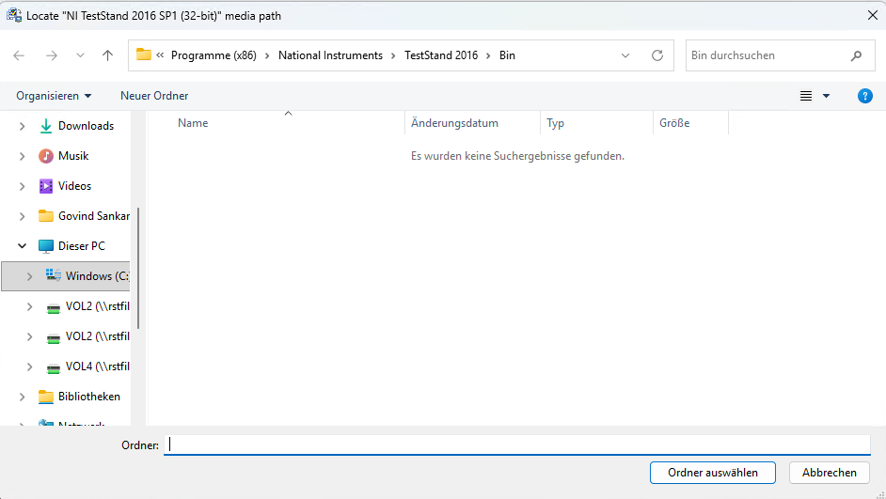Click the navigation pane scrollbar

click(138, 268)
